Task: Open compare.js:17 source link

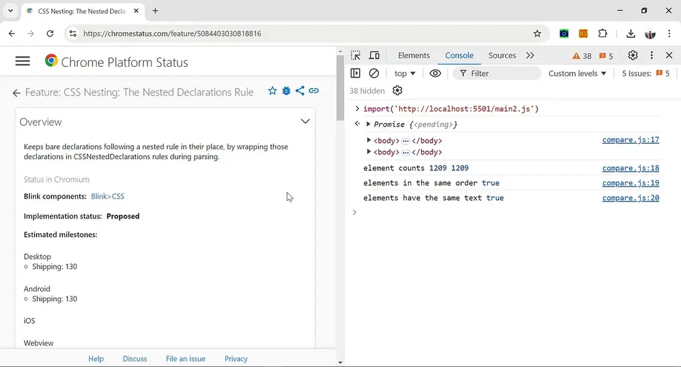Action: click(x=630, y=140)
